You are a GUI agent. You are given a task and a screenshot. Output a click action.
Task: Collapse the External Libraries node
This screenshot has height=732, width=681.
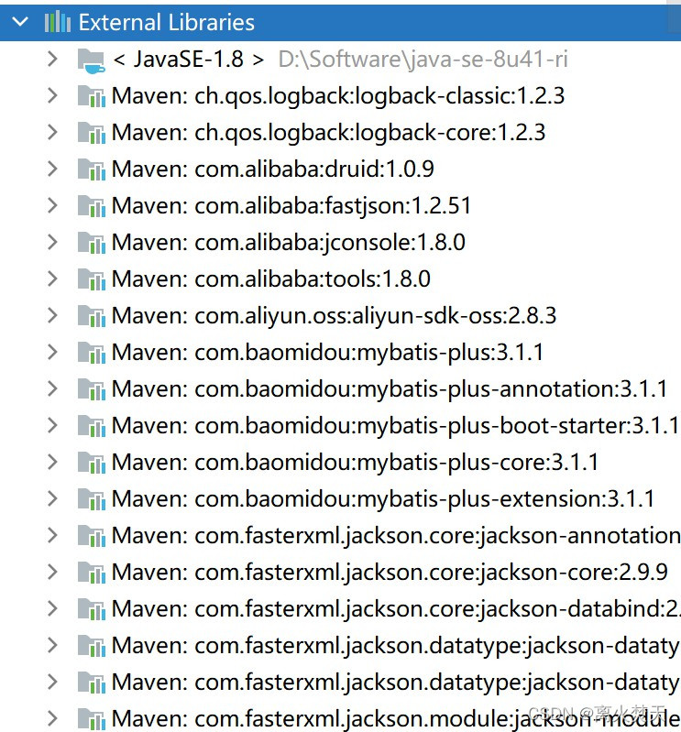pyautogui.click(x=20, y=22)
